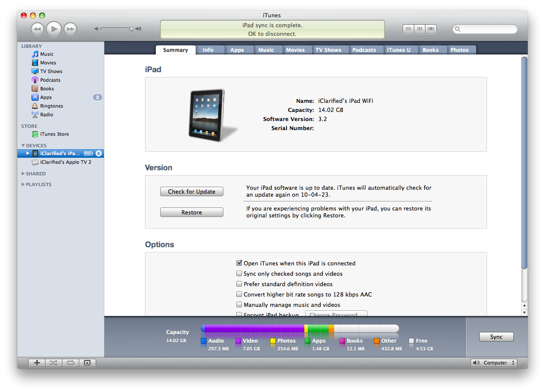Image resolution: width=545 pixels, height=389 pixels.
Task: Click the high volume speaker icon
Action: [x=138, y=29]
